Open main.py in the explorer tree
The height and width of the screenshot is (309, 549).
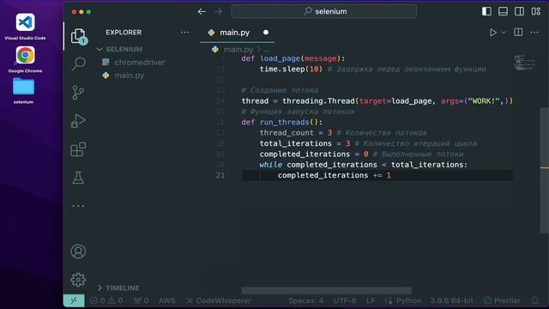pyautogui.click(x=130, y=76)
